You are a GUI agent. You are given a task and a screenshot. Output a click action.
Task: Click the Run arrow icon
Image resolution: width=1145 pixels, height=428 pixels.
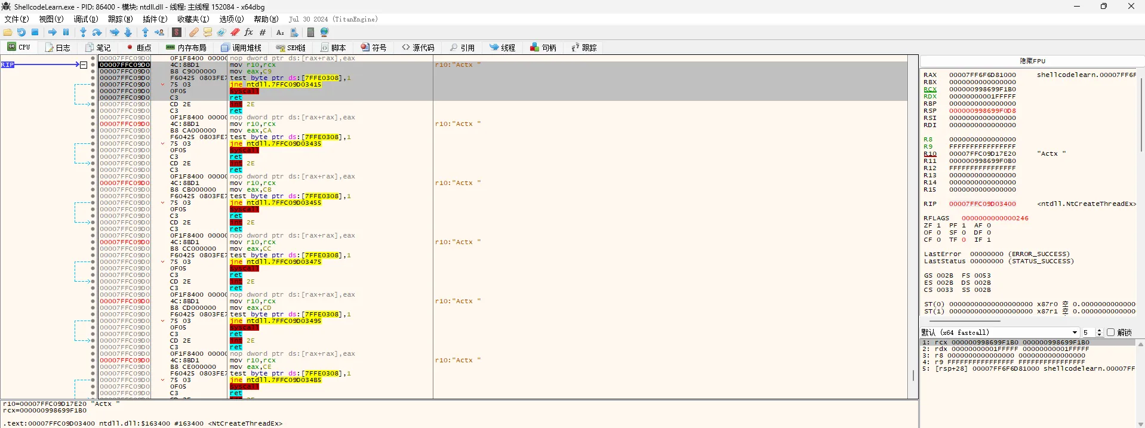coord(53,32)
